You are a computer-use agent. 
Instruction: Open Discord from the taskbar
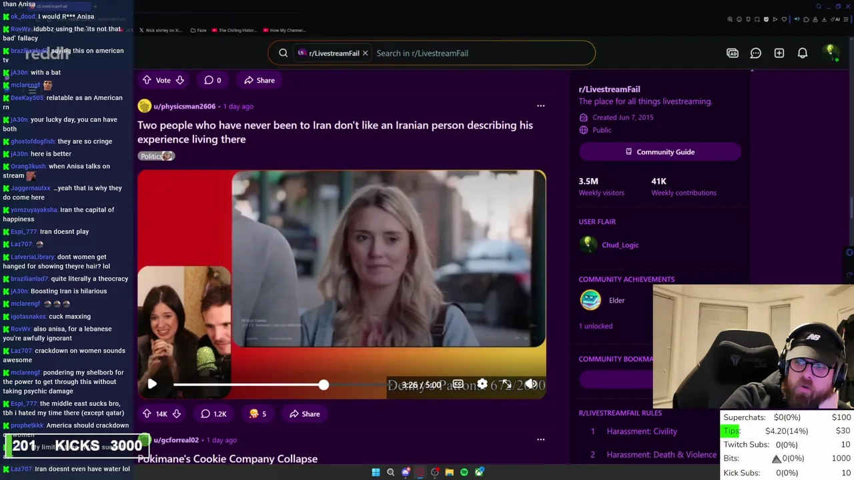click(x=406, y=472)
